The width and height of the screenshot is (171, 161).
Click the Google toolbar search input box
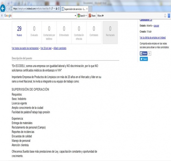point(43,16)
